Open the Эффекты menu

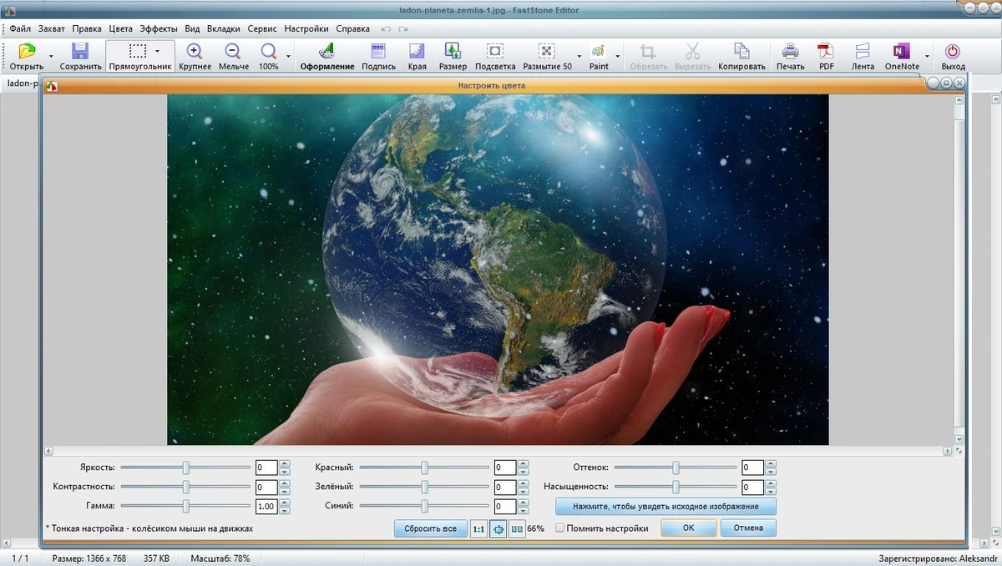158,28
